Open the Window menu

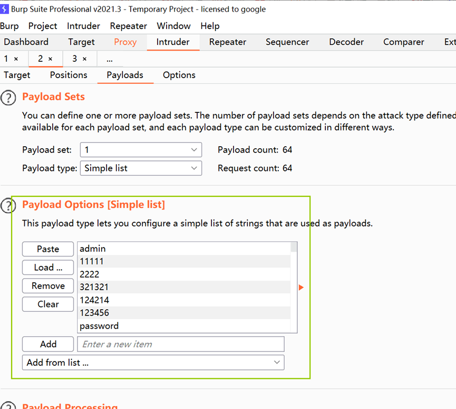[x=173, y=26]
